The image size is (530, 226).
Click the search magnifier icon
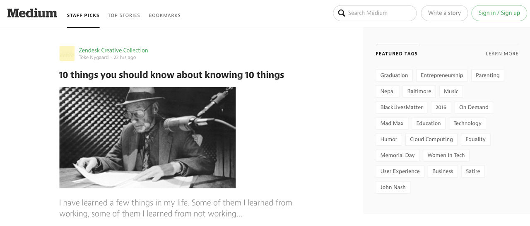click(x=342, y=13)
